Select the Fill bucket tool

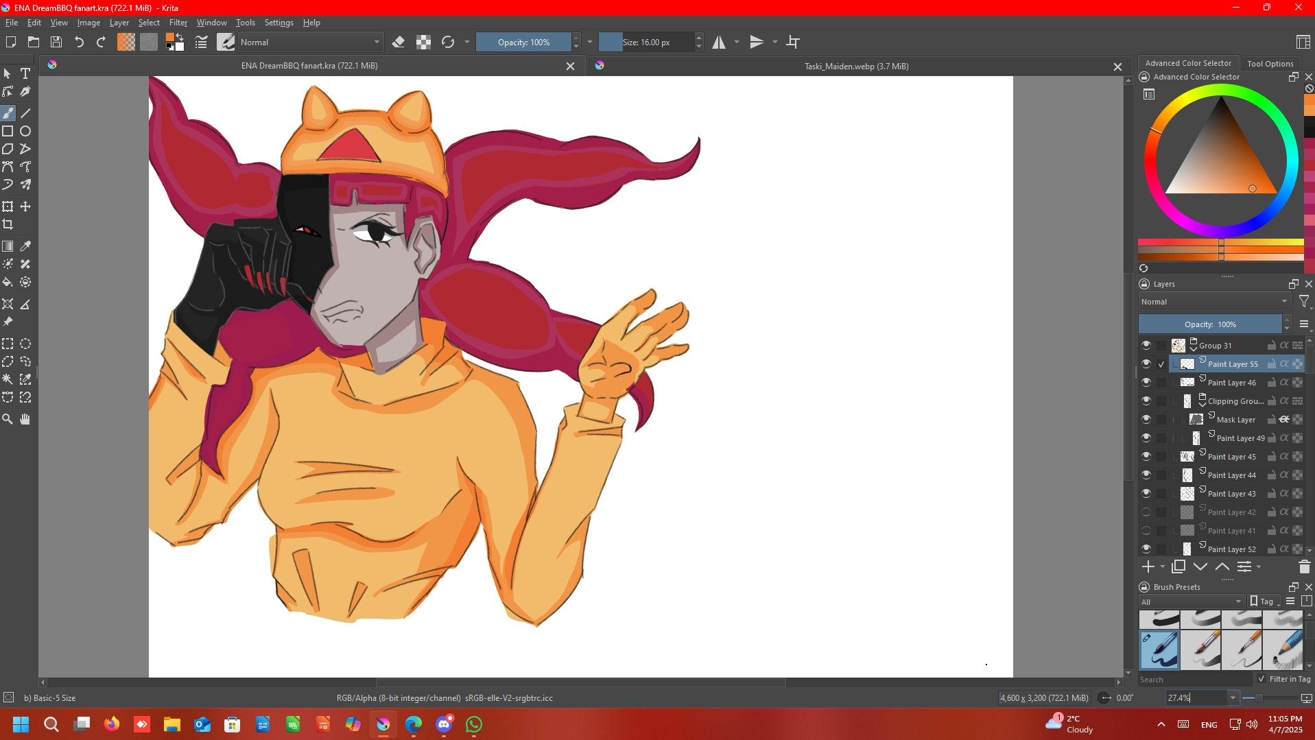pos(8,282)
